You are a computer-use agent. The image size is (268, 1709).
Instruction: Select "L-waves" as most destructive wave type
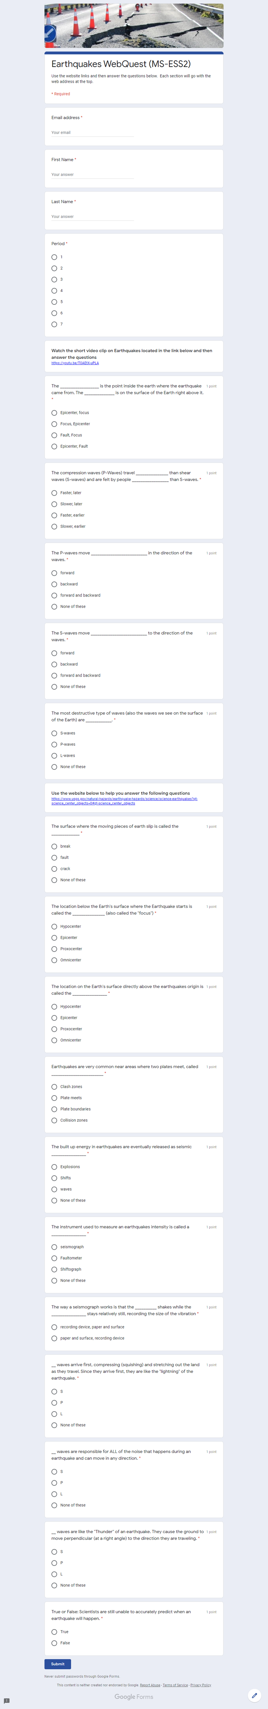54,755
